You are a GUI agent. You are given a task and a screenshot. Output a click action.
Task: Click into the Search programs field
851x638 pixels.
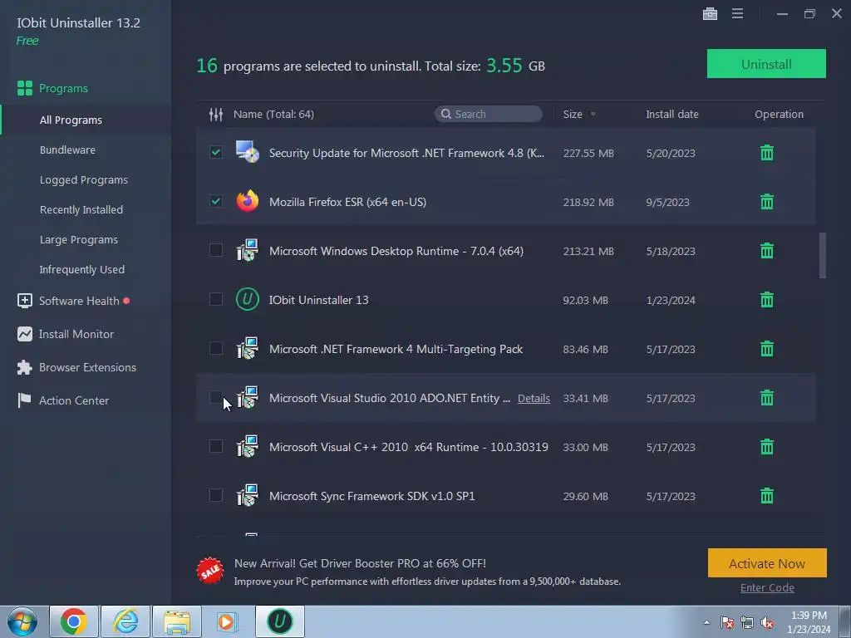489,114
